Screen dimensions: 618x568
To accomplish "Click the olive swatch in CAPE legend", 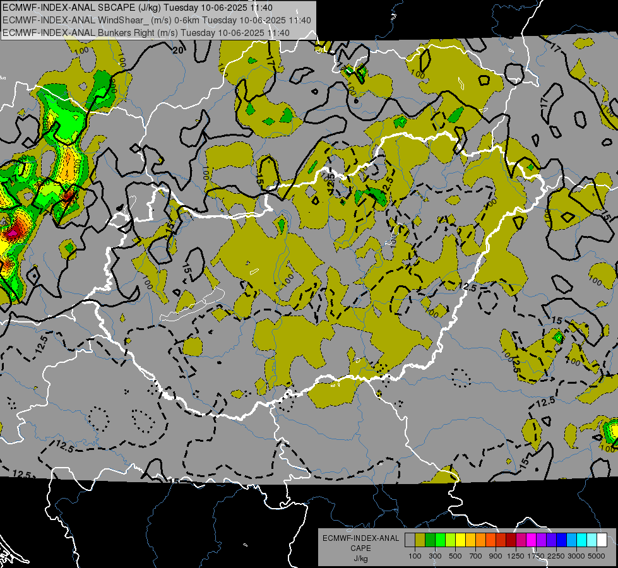I will pos(420,540).
